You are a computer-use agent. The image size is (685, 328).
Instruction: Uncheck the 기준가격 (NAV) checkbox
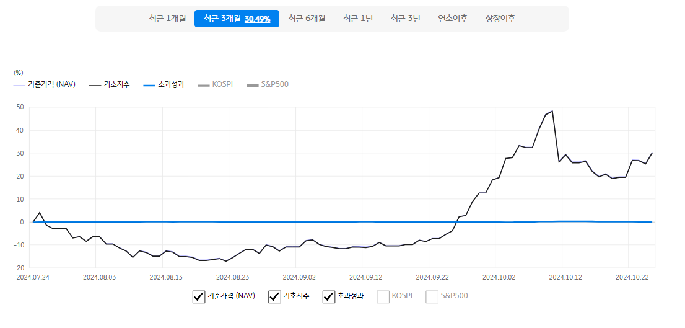(199, 296)
